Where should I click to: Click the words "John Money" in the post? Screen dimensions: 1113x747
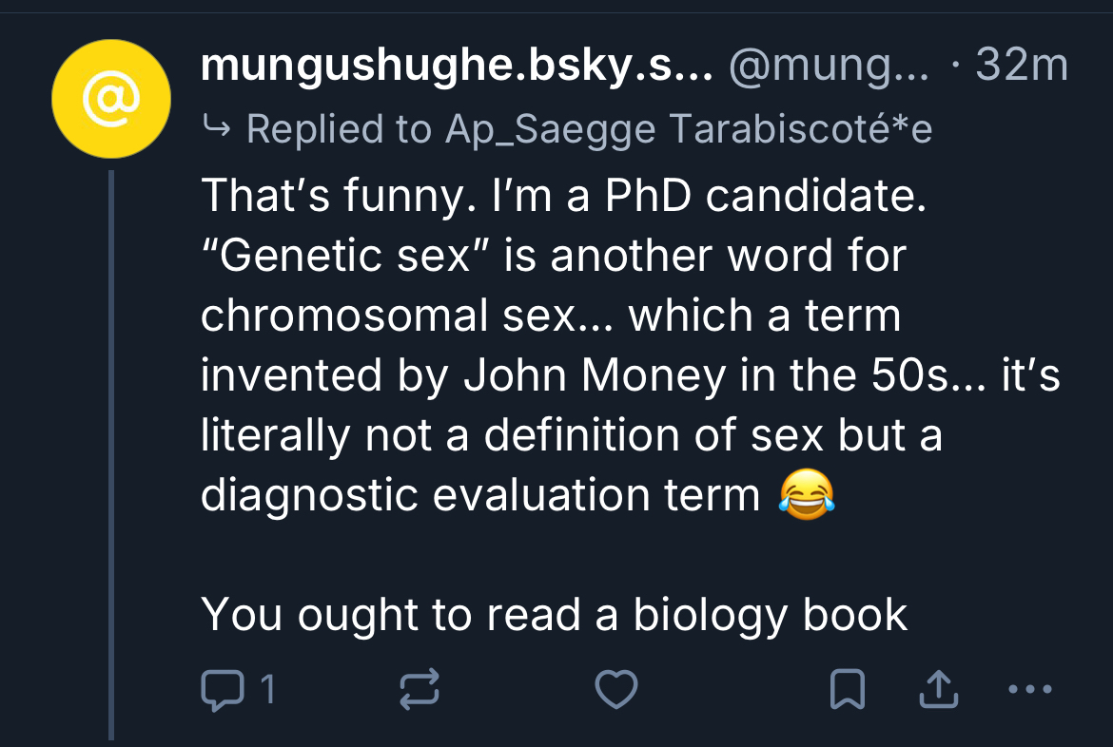(594, 376)
